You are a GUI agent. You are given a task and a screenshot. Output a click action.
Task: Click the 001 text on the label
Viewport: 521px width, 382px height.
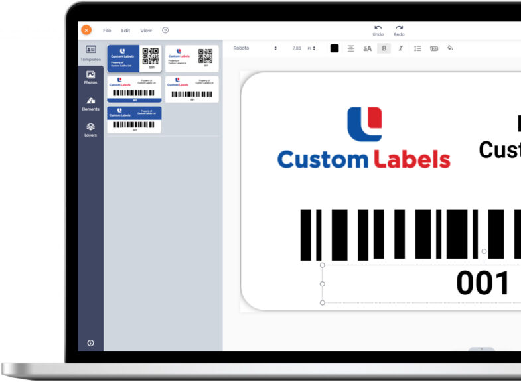483,283
